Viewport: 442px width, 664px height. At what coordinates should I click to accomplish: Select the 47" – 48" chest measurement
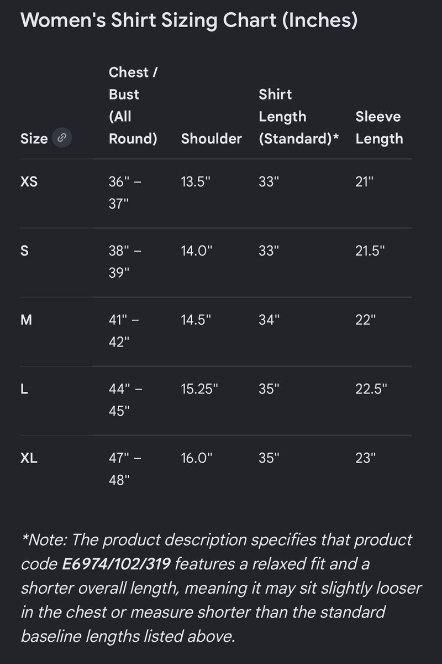tap(125, 469)
